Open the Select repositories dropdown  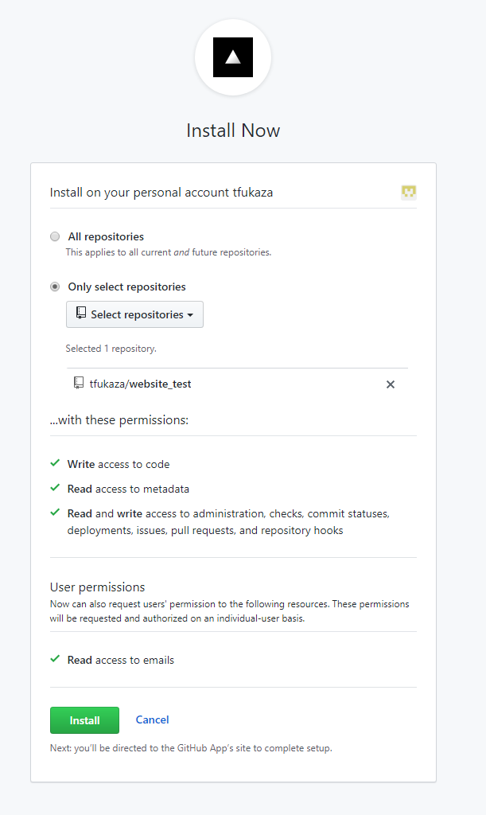134,314
